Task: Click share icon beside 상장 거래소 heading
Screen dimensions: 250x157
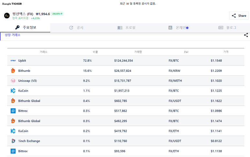Action: click(x=246, y=35)
